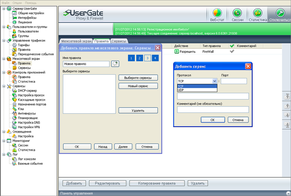The height and width of the screenshot is (196, 291).
Task: Select Группы in the tree
Action: click(23, 36)
